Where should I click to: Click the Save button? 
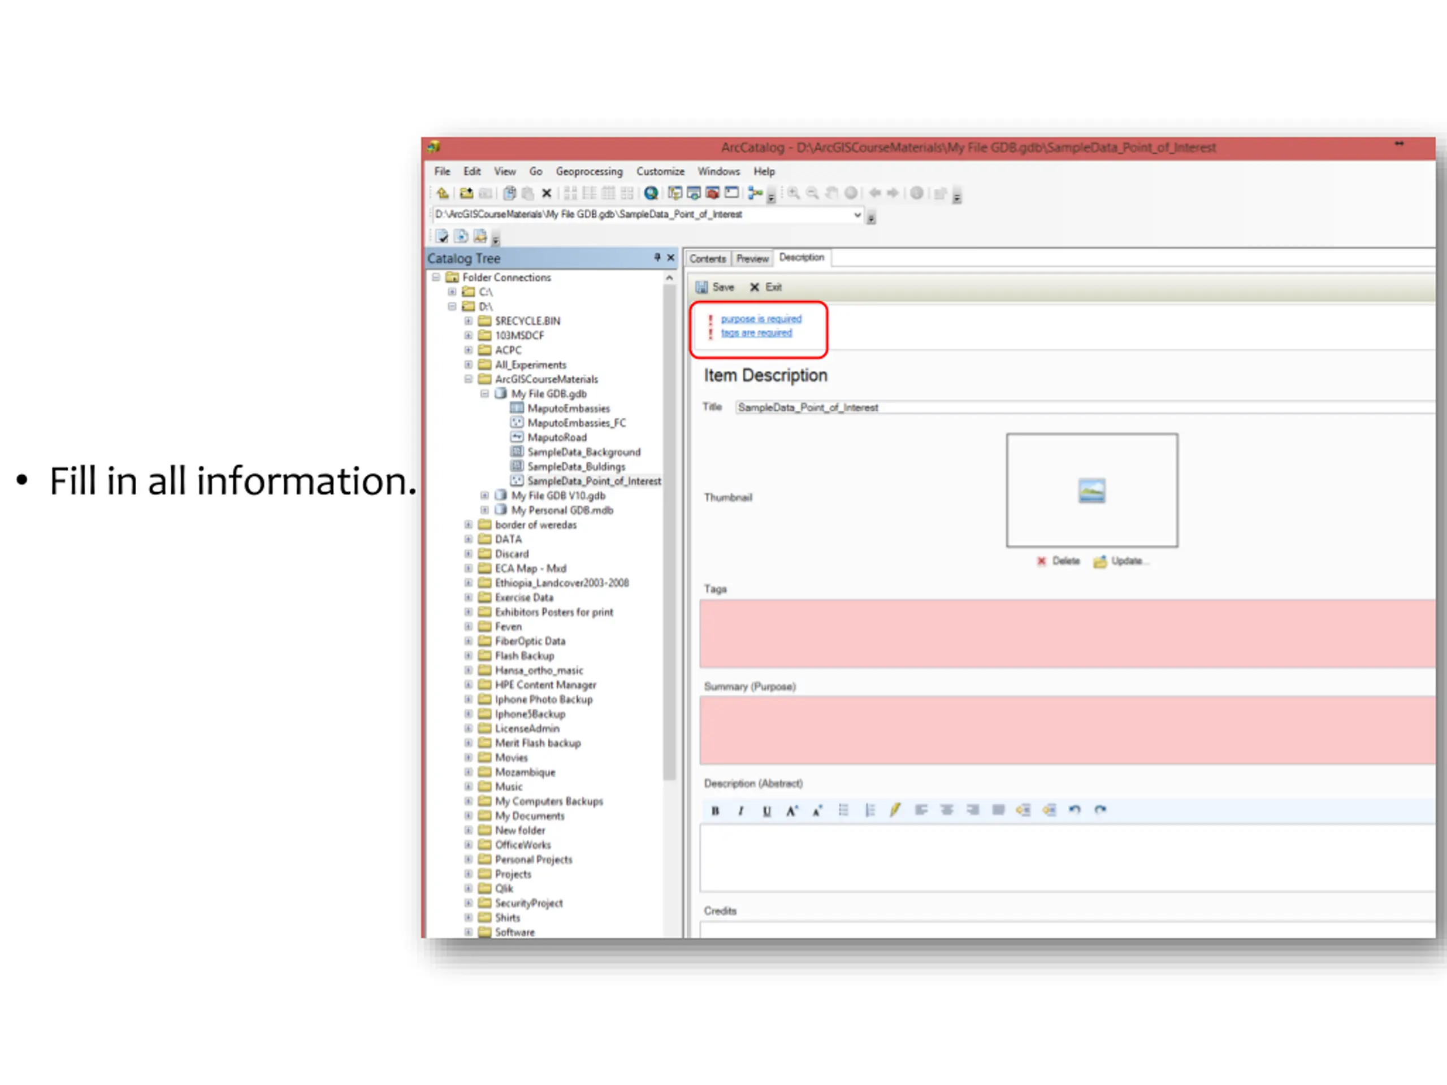(x=715, y=287)
